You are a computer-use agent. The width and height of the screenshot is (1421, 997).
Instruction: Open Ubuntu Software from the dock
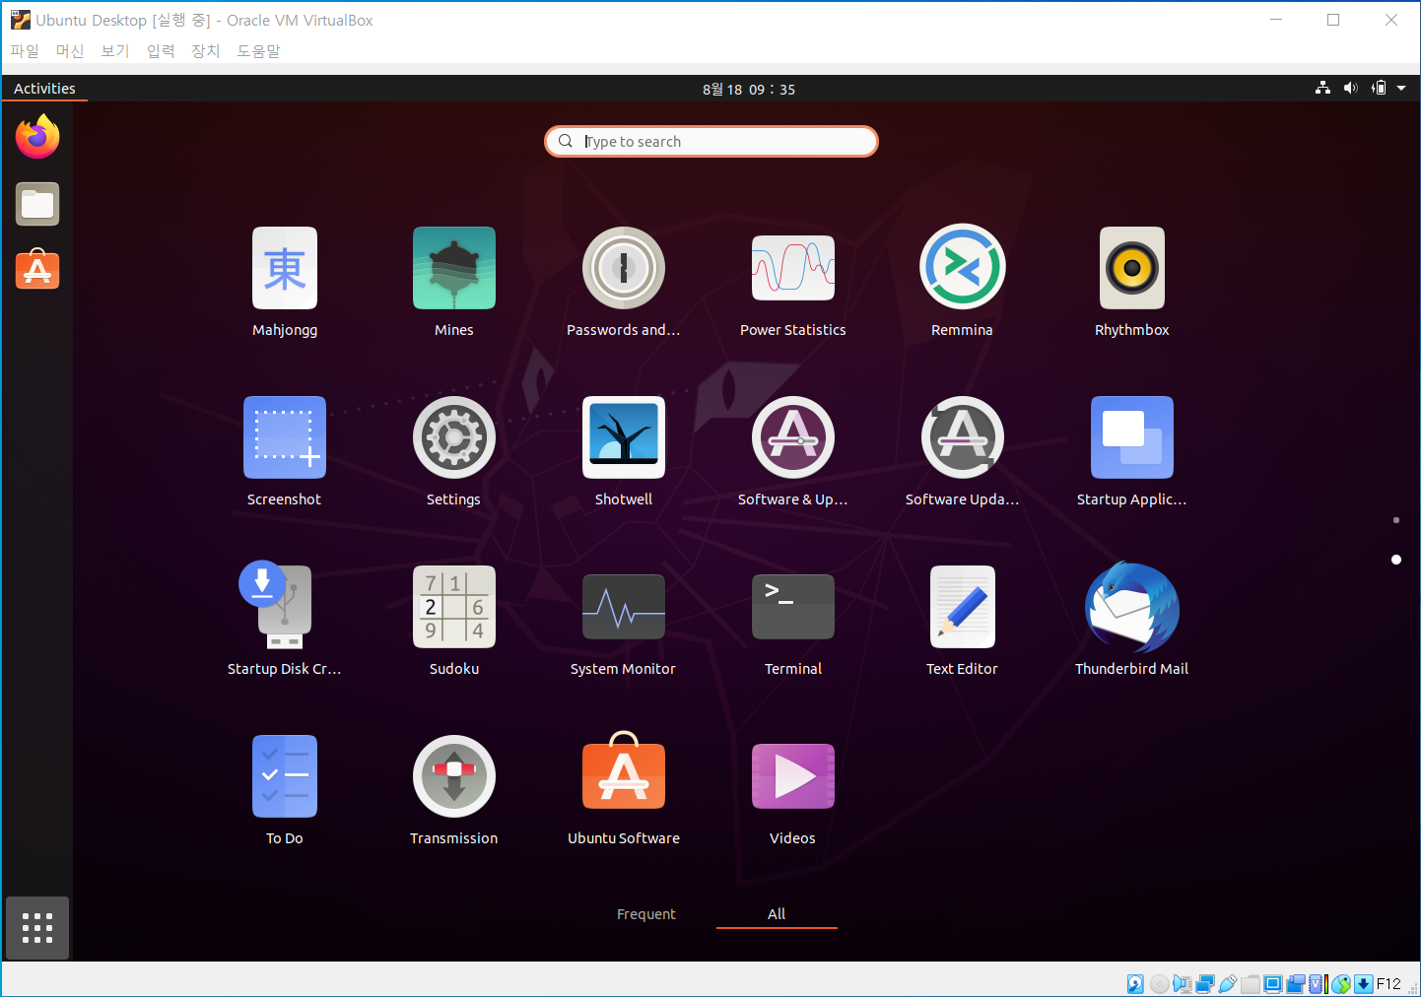click(x=37, y=269)
